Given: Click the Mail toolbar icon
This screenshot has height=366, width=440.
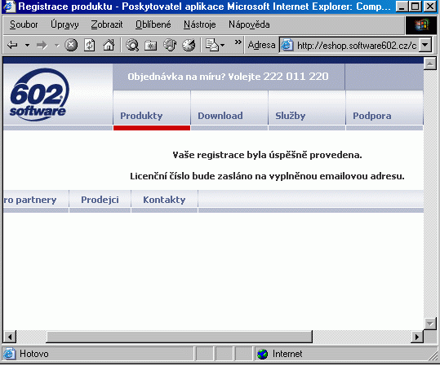Looking at the screenshot, I should coord(212,45).
